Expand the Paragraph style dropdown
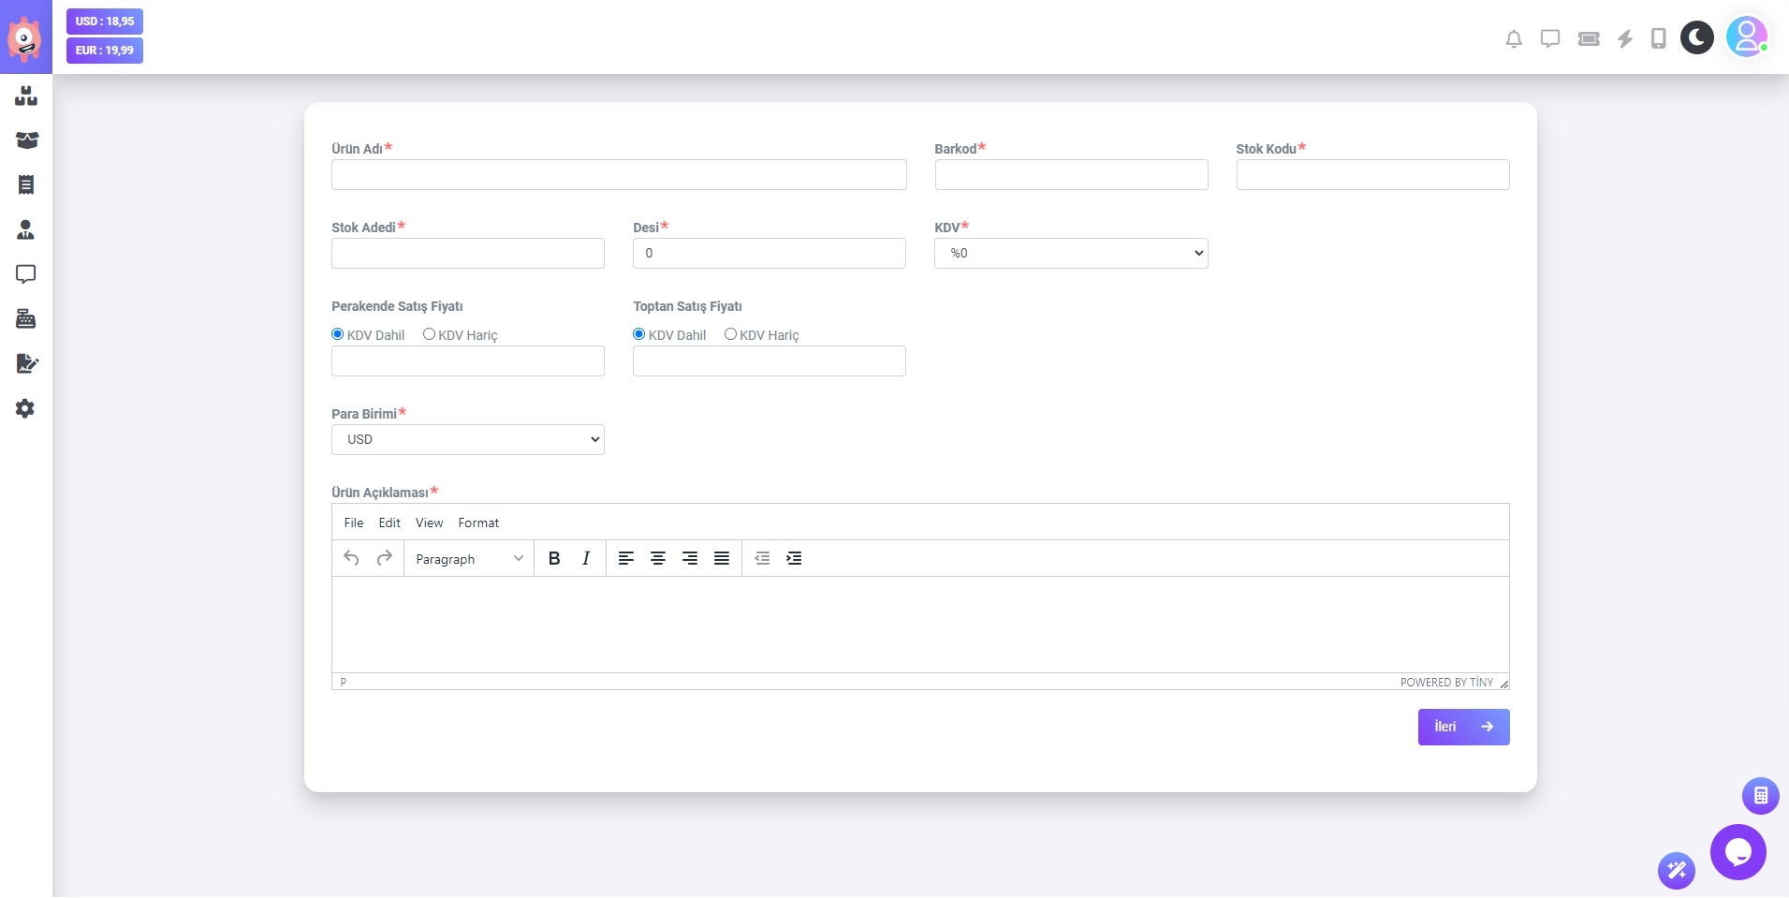The image size is (1789, 898). tap(468, 559)
